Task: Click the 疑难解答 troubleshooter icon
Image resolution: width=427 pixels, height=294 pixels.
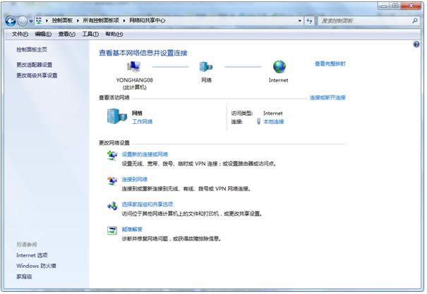Action: [112, 231]
